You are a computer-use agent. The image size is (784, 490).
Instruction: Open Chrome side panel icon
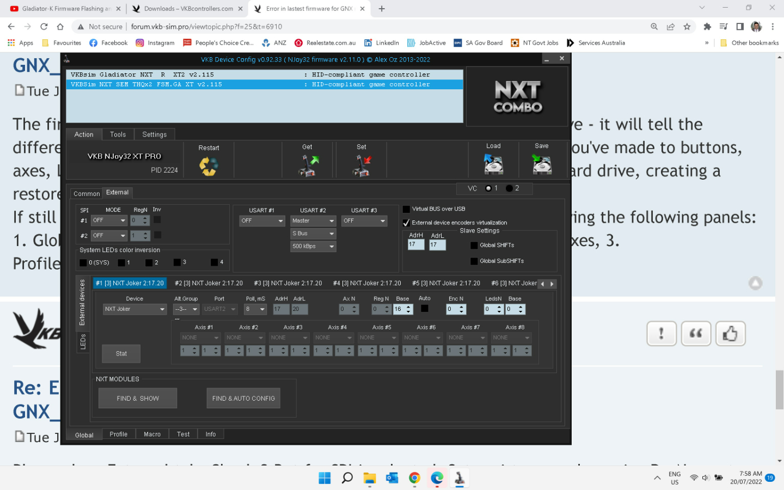pos(740,26)
